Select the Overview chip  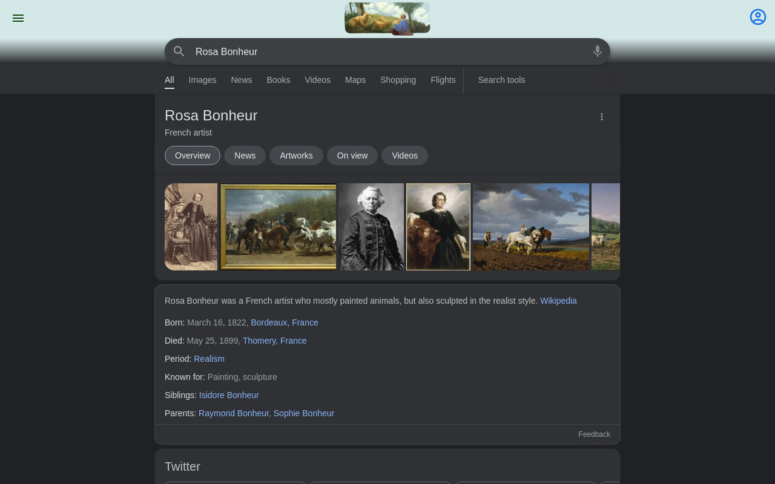[193, 155]
